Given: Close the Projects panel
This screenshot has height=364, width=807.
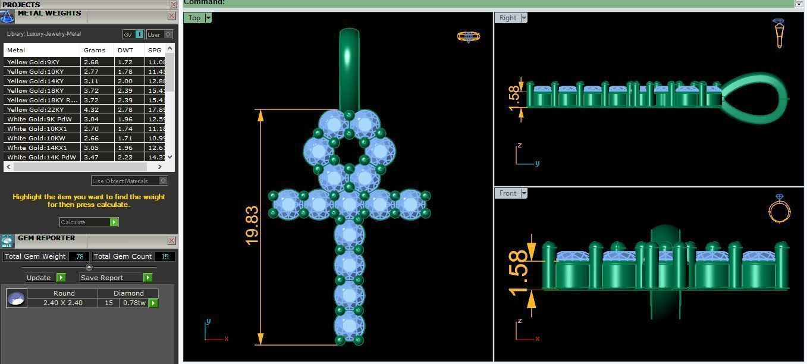Looking at the screenshot, I should pos(173,4).
